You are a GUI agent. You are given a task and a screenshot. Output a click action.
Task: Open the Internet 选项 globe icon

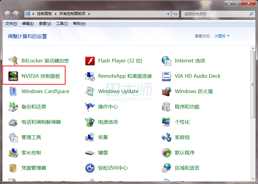pos(166,61)
